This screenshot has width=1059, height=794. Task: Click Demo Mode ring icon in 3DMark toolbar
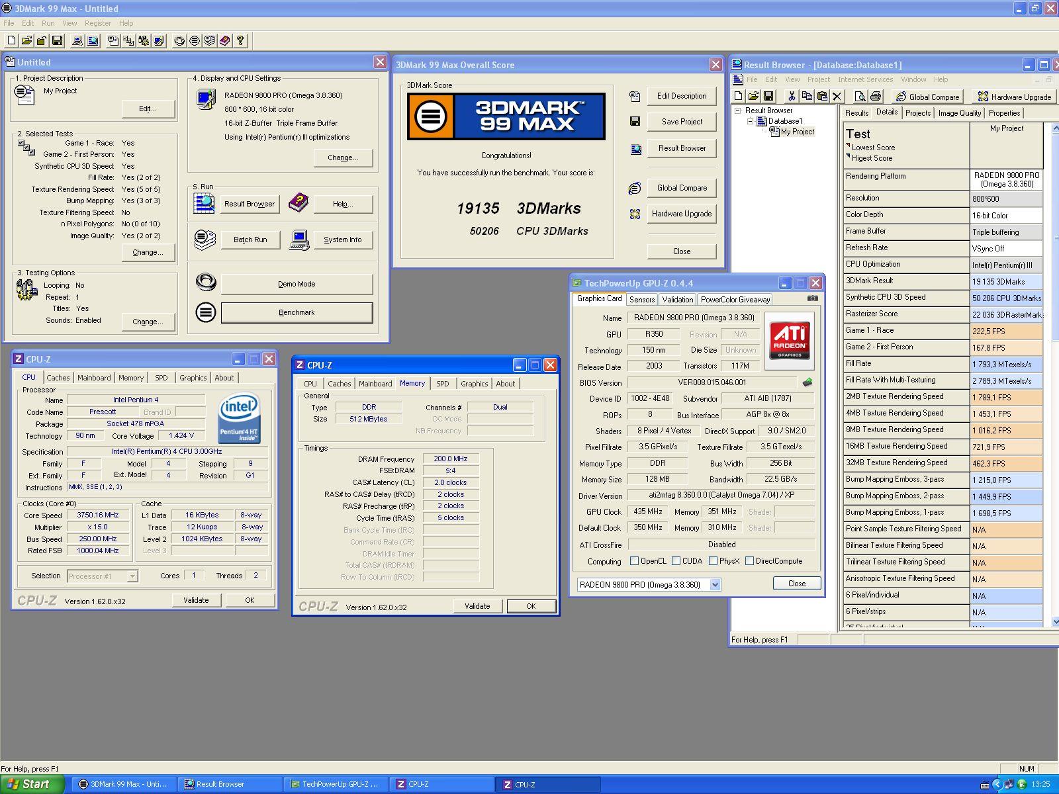pos(179,40)
